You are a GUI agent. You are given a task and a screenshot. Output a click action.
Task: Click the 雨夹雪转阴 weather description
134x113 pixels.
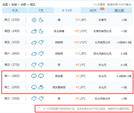click(x=59, y=87)
